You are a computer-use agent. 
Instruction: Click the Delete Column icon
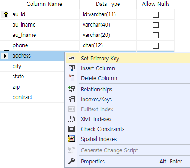point(71,78)
